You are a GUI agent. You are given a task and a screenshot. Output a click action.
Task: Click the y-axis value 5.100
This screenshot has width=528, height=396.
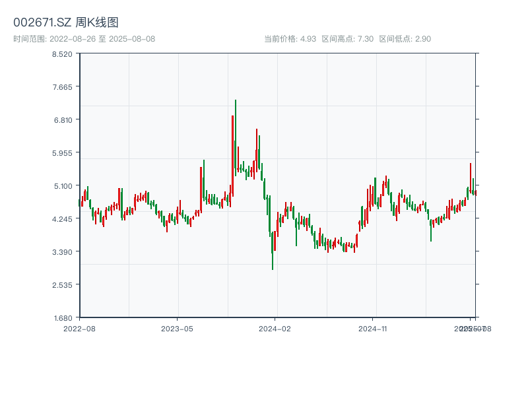(x=63, y=186)
